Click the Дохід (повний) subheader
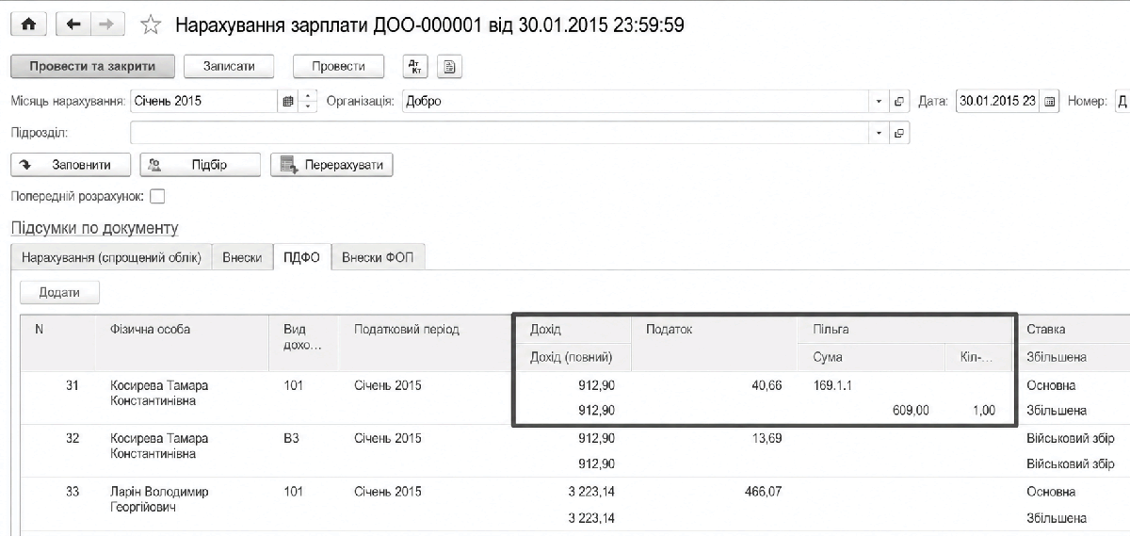 pyautogui.click(x=572, y=357)
